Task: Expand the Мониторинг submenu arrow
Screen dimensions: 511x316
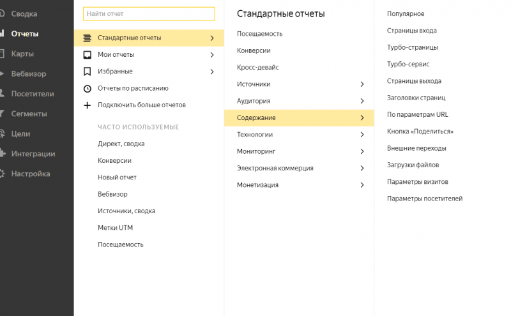Action: click(x=362, y=151)
